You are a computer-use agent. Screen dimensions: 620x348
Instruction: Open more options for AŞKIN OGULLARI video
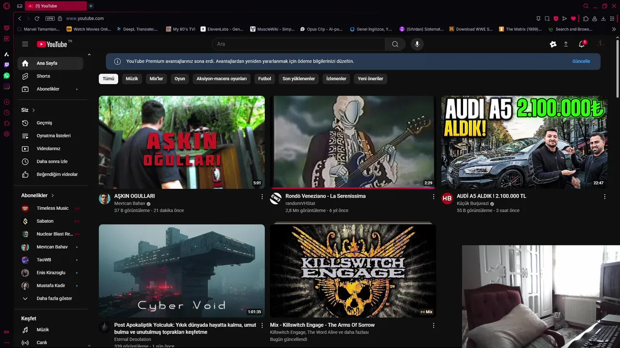pyautogui.click(x=262, y=197)
